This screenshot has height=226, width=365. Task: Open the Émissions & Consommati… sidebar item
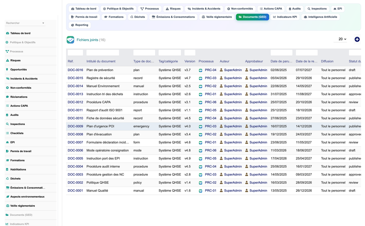(31, 188)
